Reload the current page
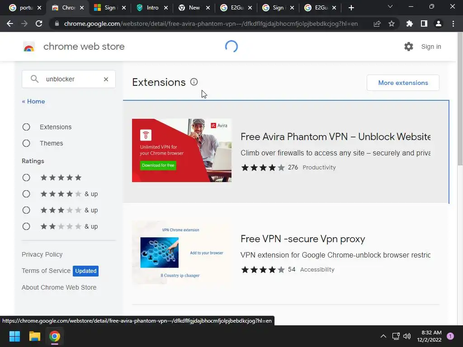This screenshot has width=463, height=347. 39,23
